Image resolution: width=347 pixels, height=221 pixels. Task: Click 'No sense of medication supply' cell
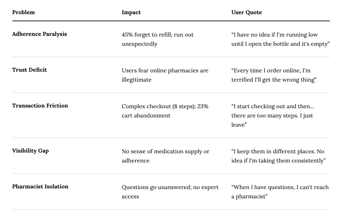pyautogui.click(x=166, y=156)
